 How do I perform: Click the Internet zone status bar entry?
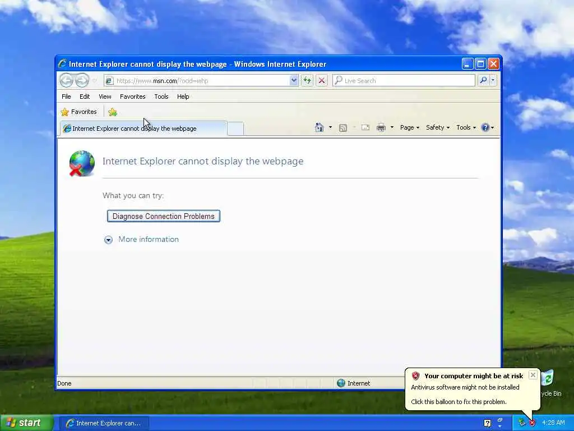(354, 383)
